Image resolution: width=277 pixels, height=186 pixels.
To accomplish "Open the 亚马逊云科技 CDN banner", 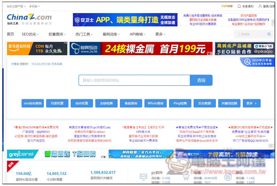I will [x=37, y=48].
